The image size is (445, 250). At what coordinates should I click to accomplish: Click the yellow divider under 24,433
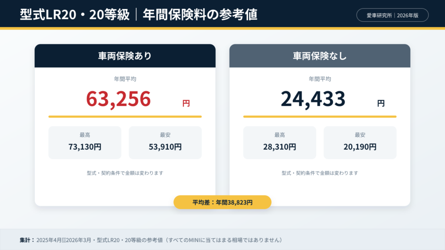(320, 116)
